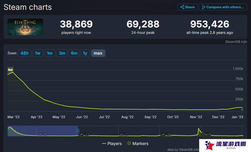251x152 pixels.
Task: Click the 1 000k y-axis label
Action: (238, 69)
